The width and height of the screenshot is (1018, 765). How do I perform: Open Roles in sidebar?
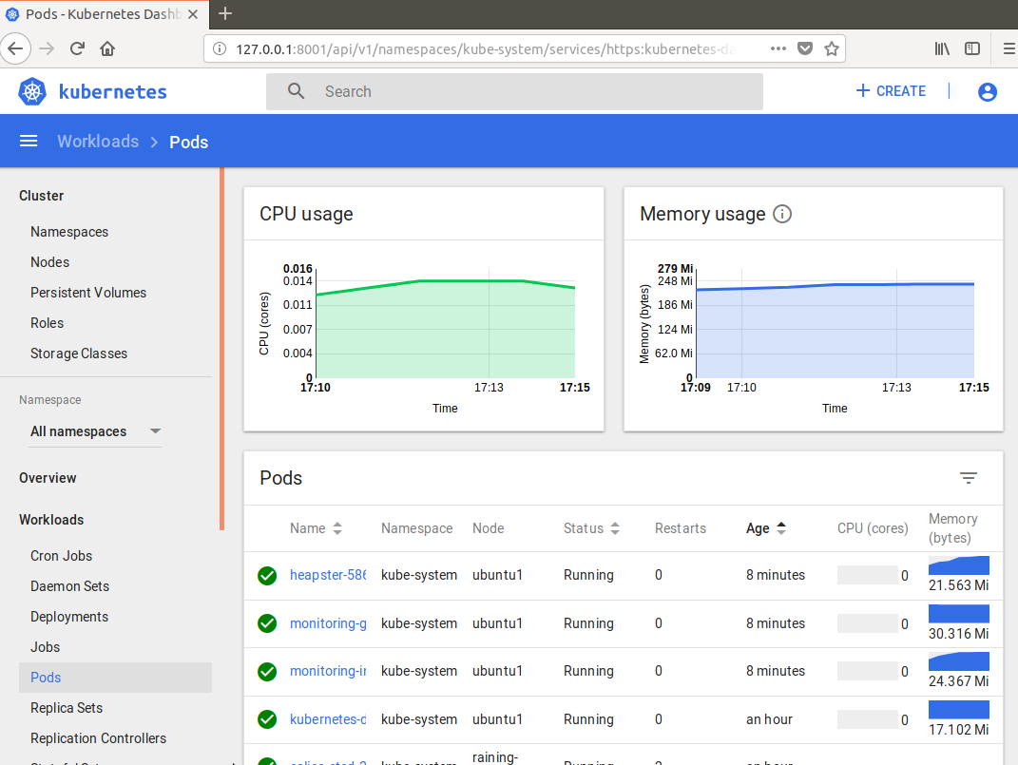47,323
